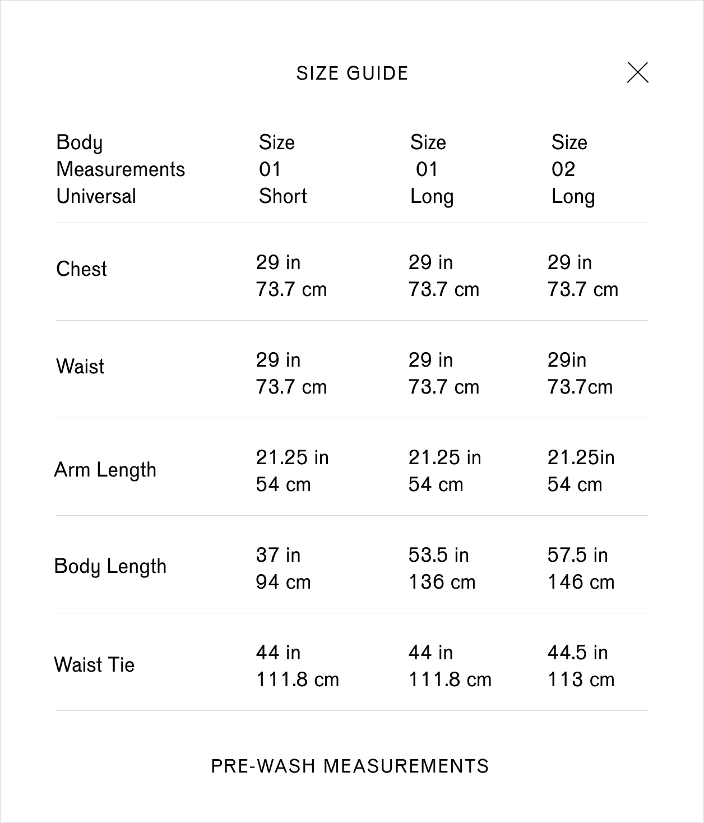The width and height of the screenshot is (704, 823).
Task: Click the 57.5 in body length value
Action: coord(577,555)
